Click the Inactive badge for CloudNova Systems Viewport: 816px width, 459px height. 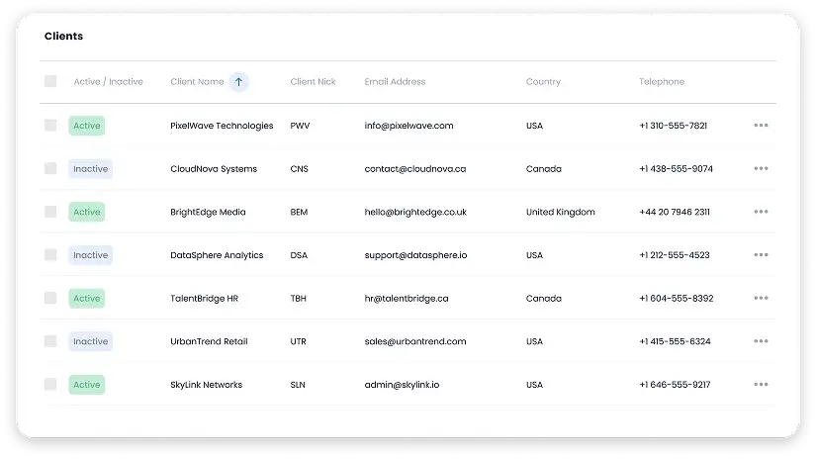(91, 168)
